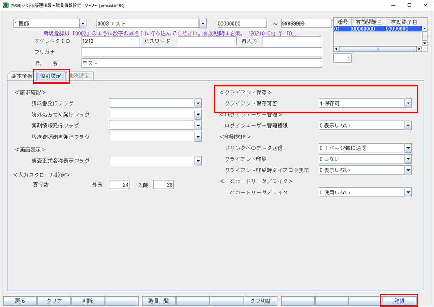Expand ICカードリーダ/ライタ dropdown
434x307 pixels.
point(408,192)
